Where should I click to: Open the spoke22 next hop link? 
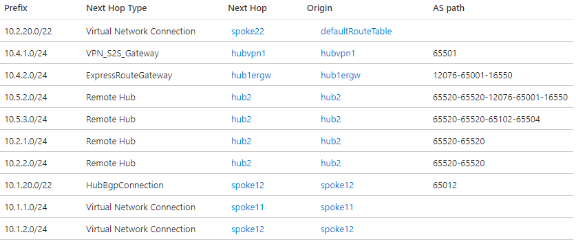pos(248,32)
